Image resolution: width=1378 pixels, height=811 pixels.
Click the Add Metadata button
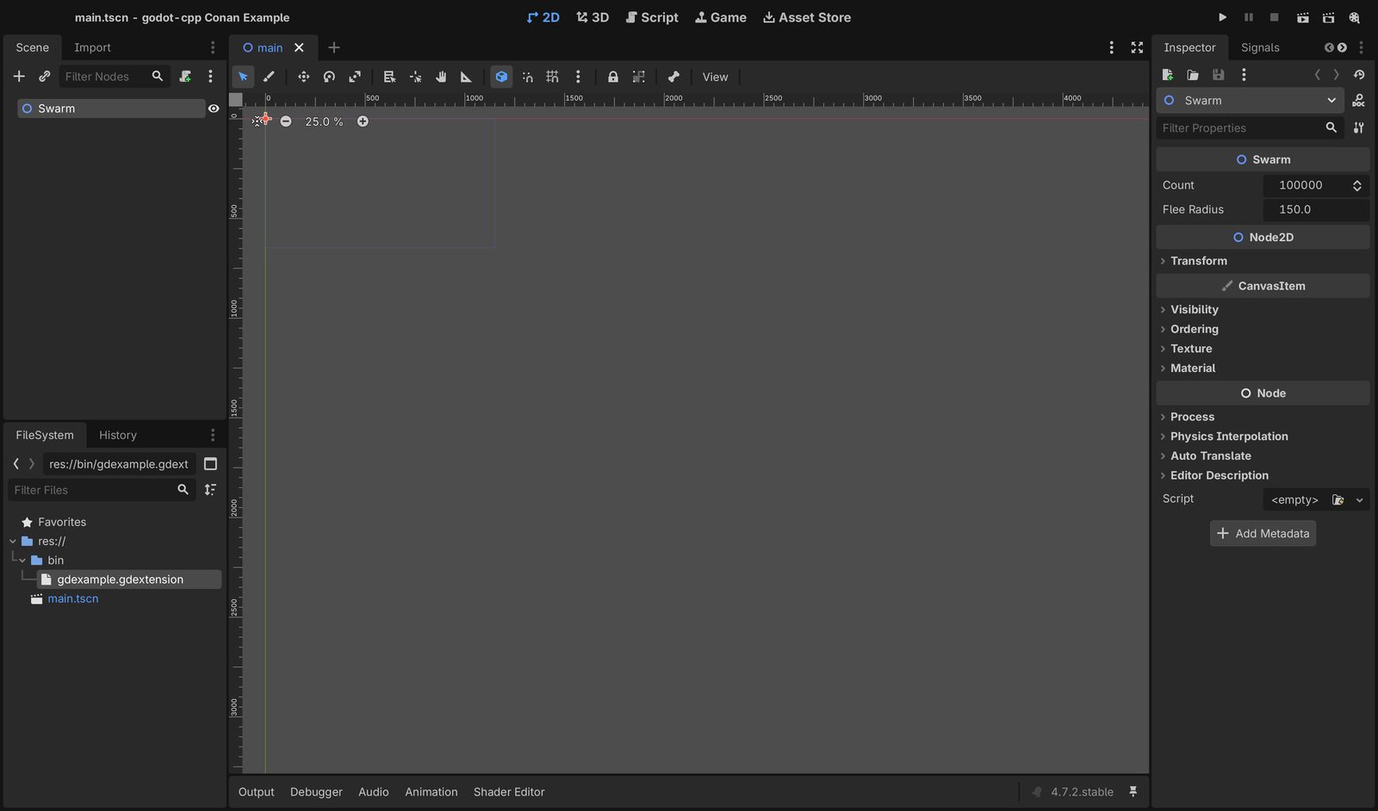coord(1263,534)
